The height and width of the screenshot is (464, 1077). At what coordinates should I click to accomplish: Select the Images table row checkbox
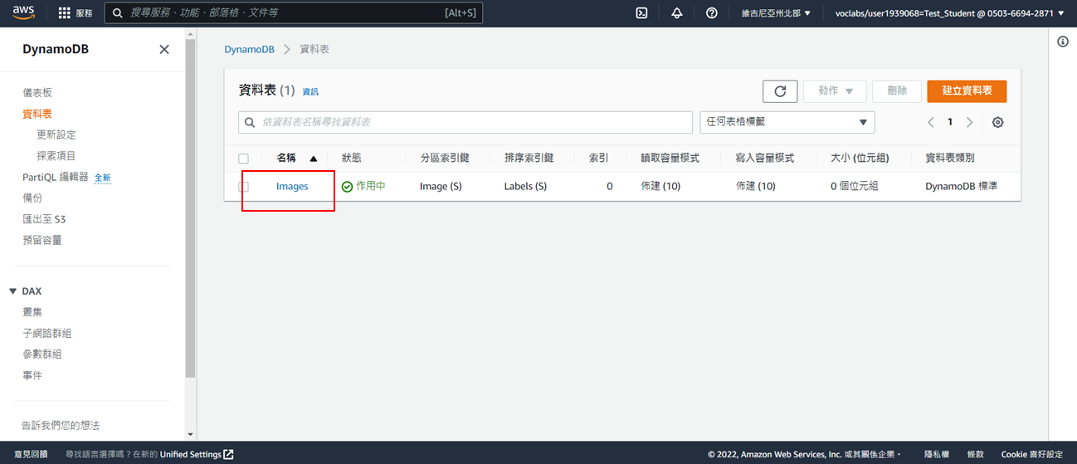243,187
